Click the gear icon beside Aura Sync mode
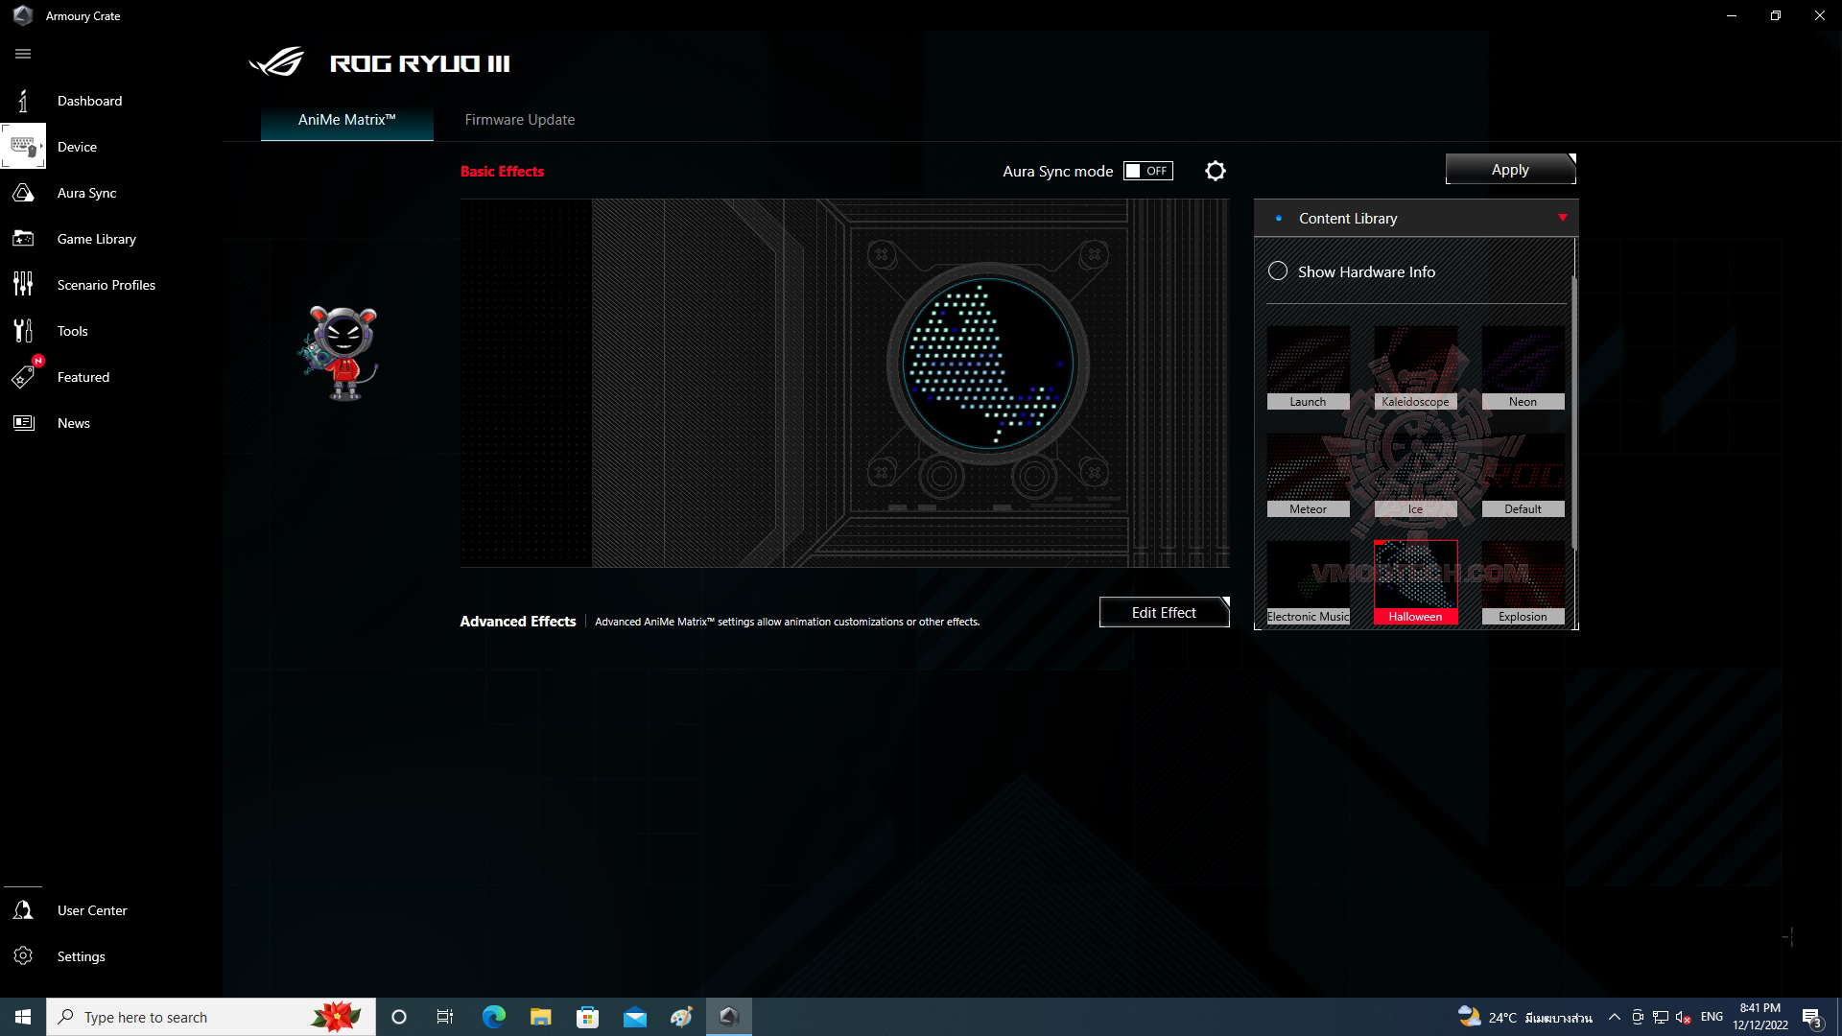 1215,171
